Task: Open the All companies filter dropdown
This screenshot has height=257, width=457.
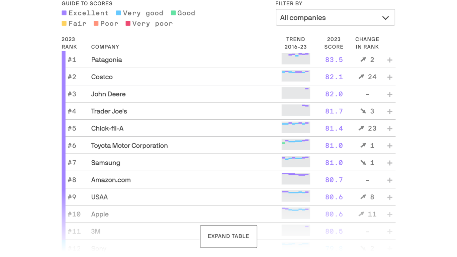Action: 335,17
